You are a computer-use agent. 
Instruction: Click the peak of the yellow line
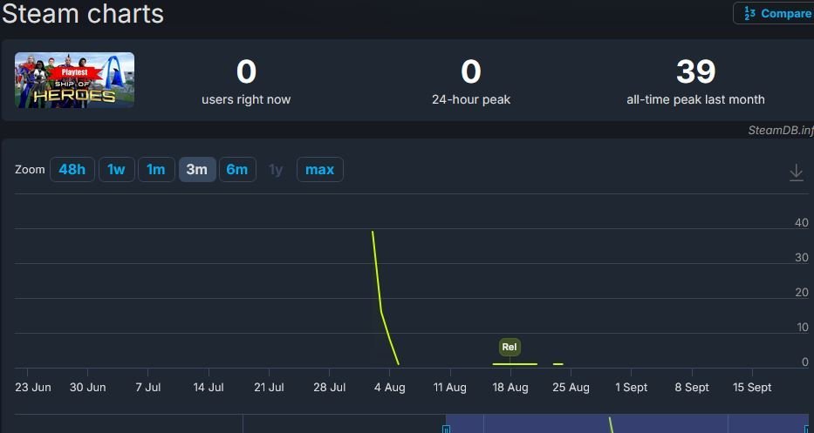click(x=373, y=233)
